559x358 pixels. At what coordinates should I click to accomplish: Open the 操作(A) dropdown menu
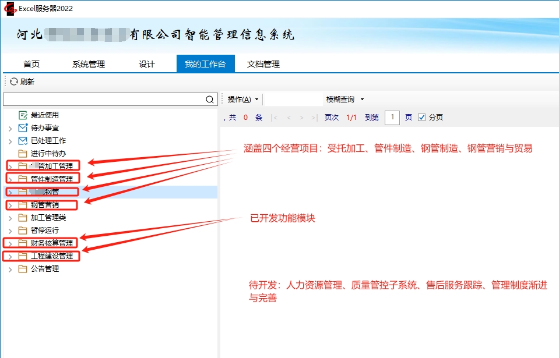tap(242, 100)
